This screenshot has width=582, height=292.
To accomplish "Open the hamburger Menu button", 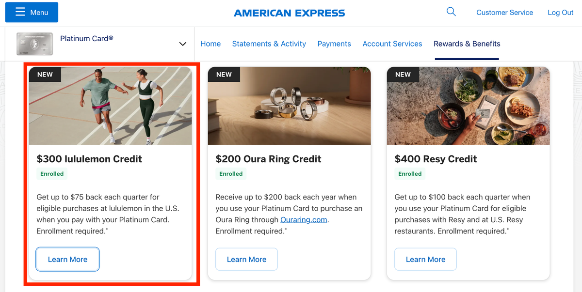I will pos(32,13).
